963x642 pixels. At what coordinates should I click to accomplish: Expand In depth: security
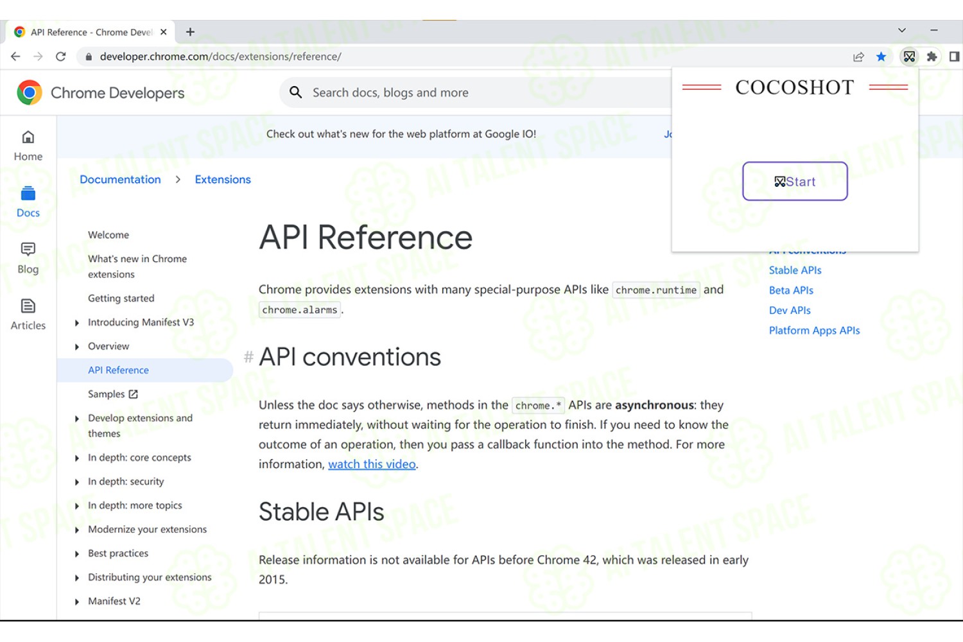[x=77, y=482]
